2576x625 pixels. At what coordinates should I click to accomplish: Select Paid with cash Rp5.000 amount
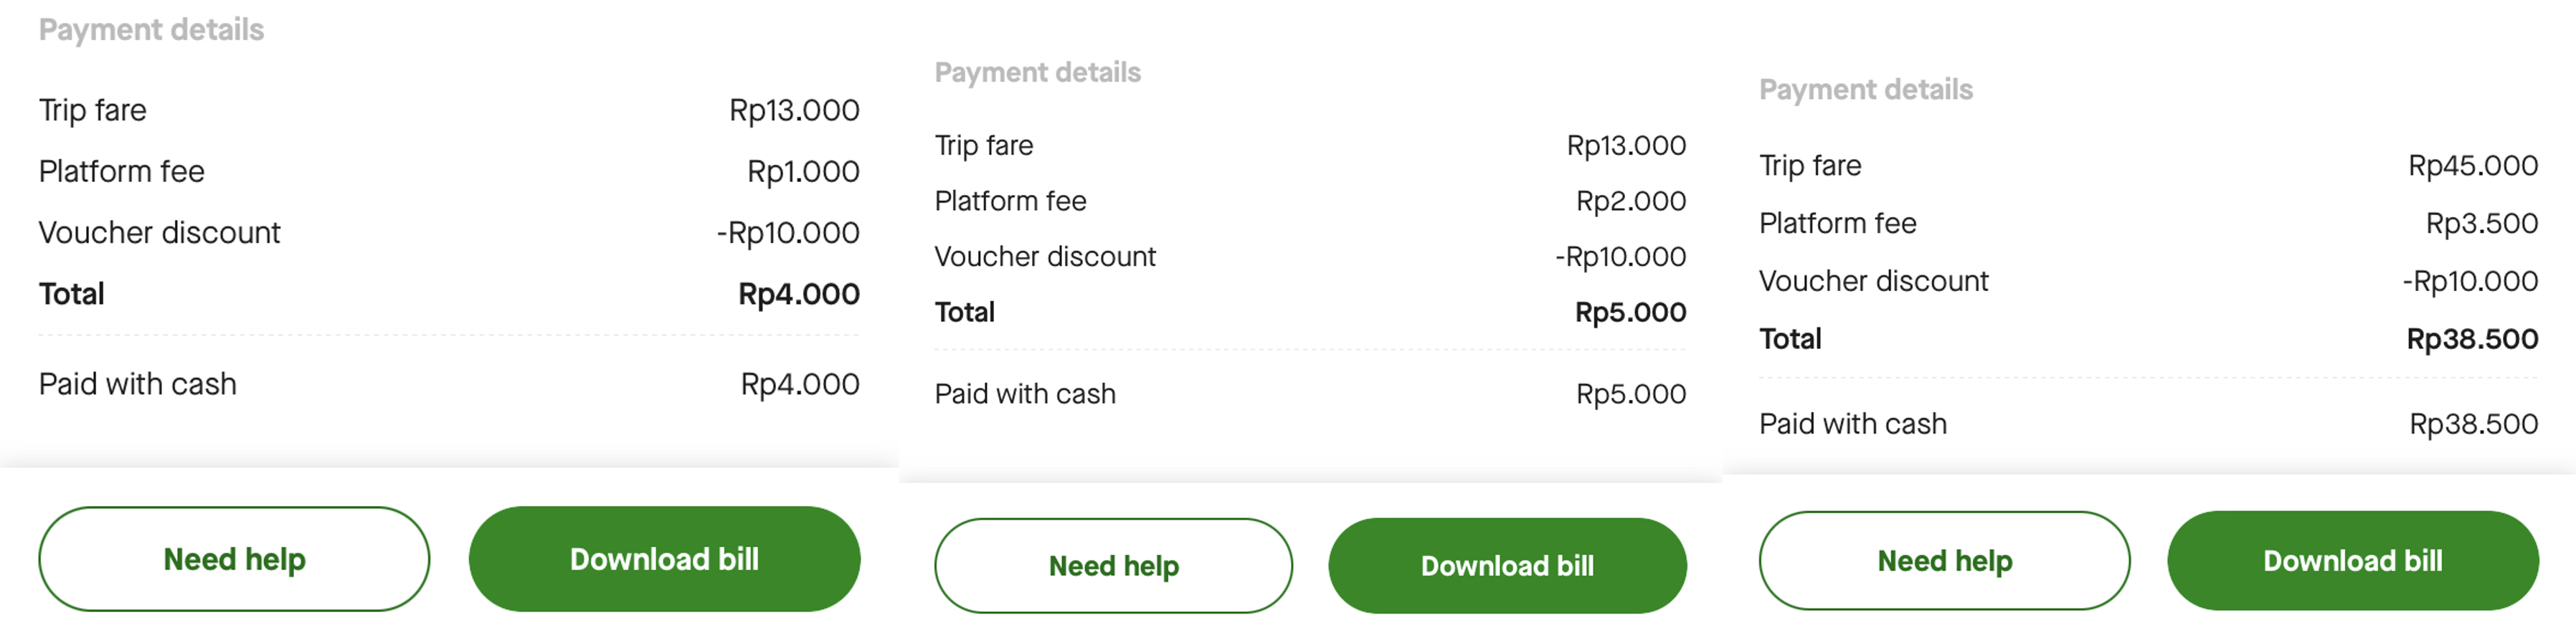(1630, 394)
